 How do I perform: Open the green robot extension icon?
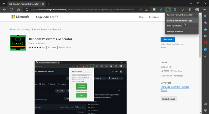(154, 9)
